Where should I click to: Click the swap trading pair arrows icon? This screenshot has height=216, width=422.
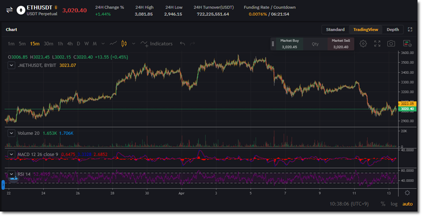coord(10,10)
